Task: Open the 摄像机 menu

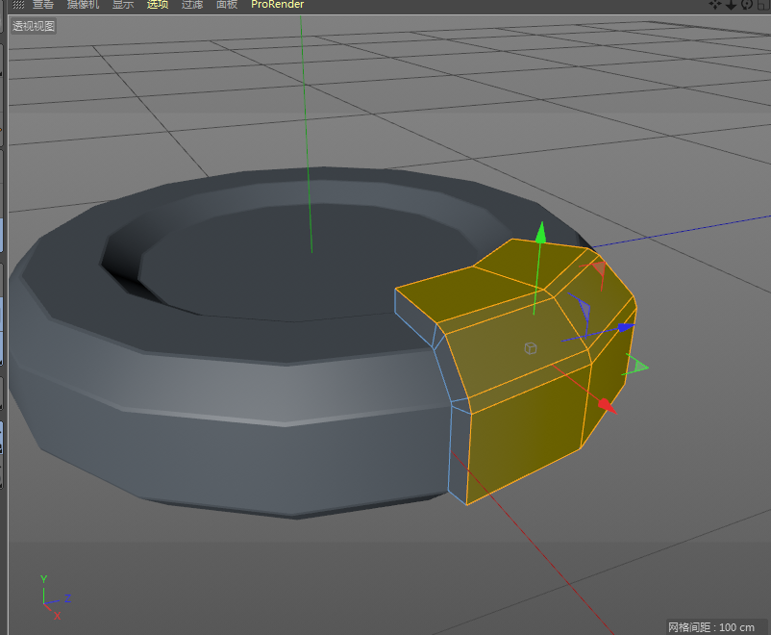Action: tap(83, 5)
